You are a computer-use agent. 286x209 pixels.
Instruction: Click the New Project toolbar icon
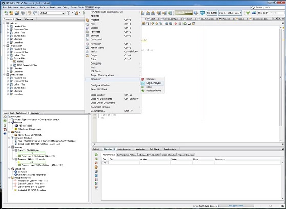tap(11, 13)
